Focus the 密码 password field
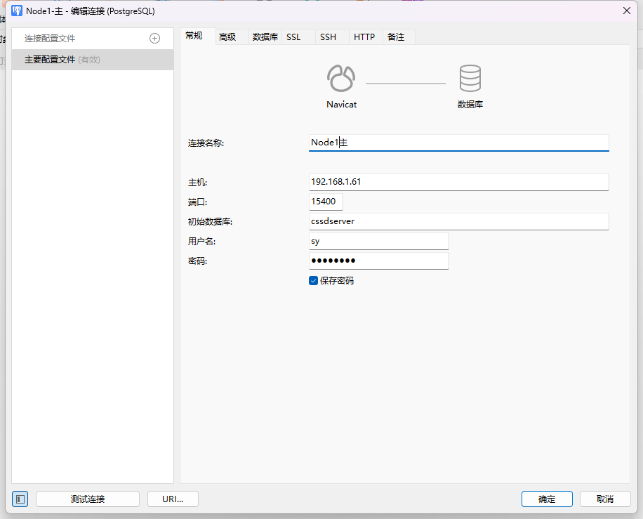 point(378,261)
